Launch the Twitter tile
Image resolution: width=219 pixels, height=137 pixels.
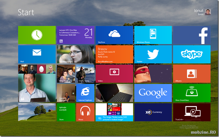[x=153, y=54]
